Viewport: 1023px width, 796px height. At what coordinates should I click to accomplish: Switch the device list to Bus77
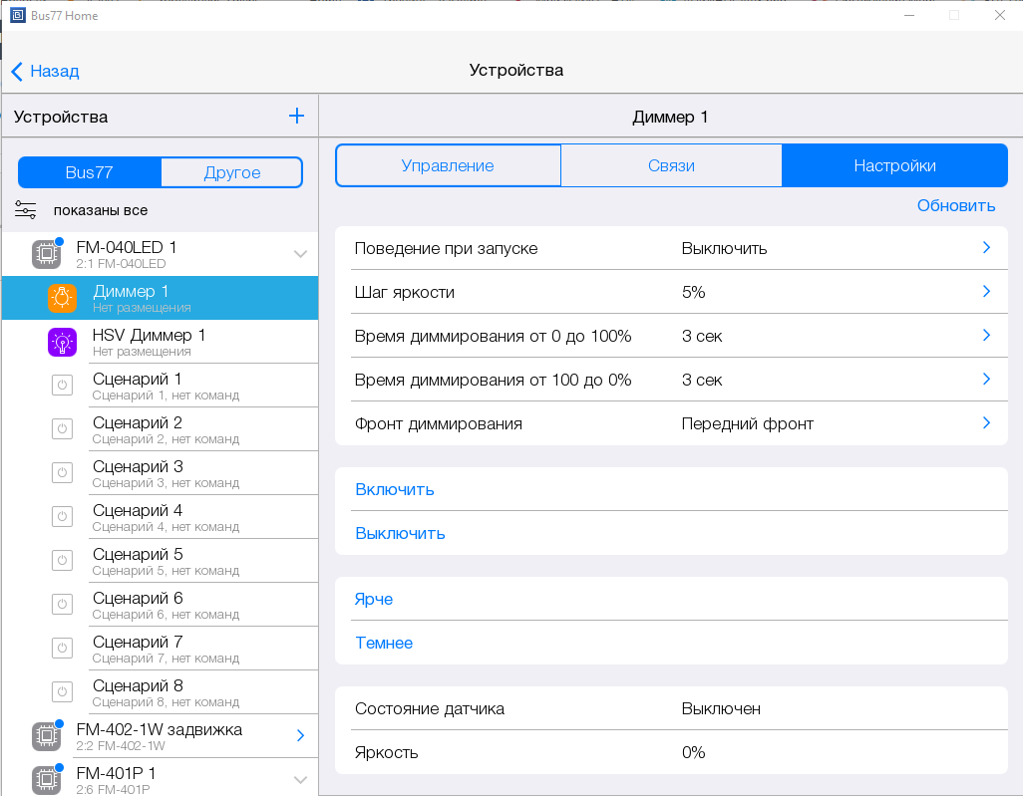[90, 172]
